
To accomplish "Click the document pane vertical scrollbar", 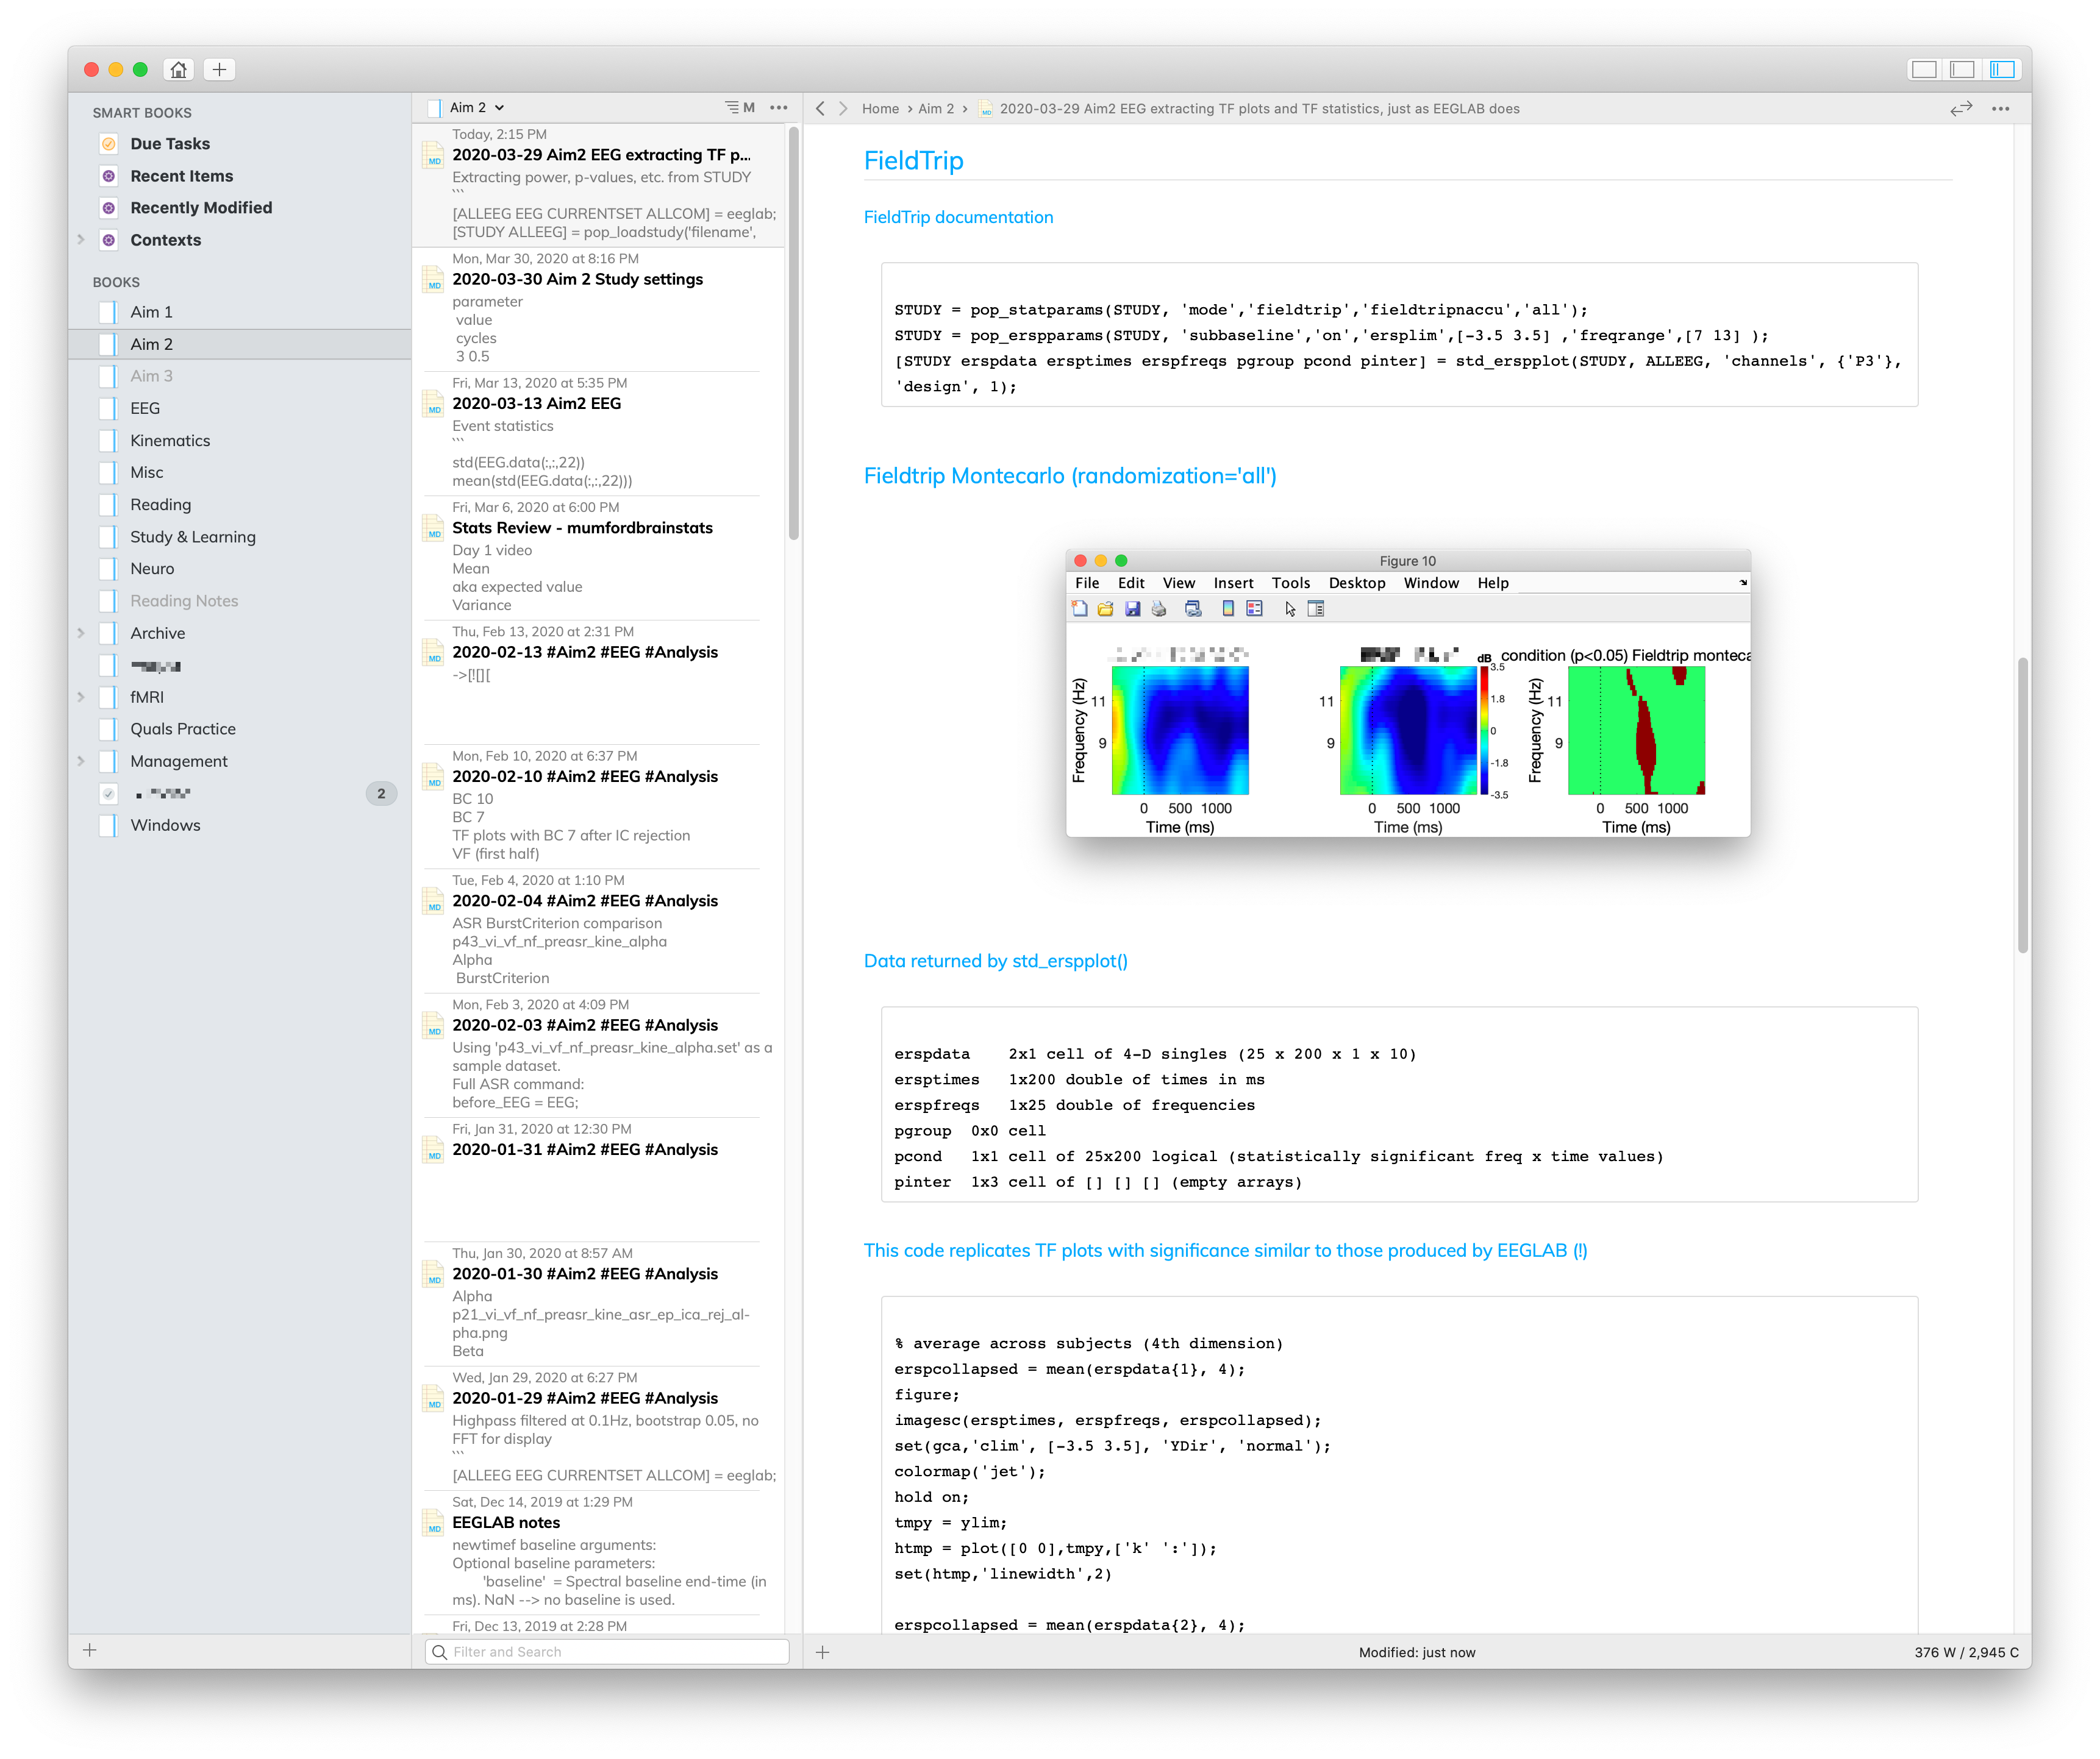I will tap(2023, 805).
